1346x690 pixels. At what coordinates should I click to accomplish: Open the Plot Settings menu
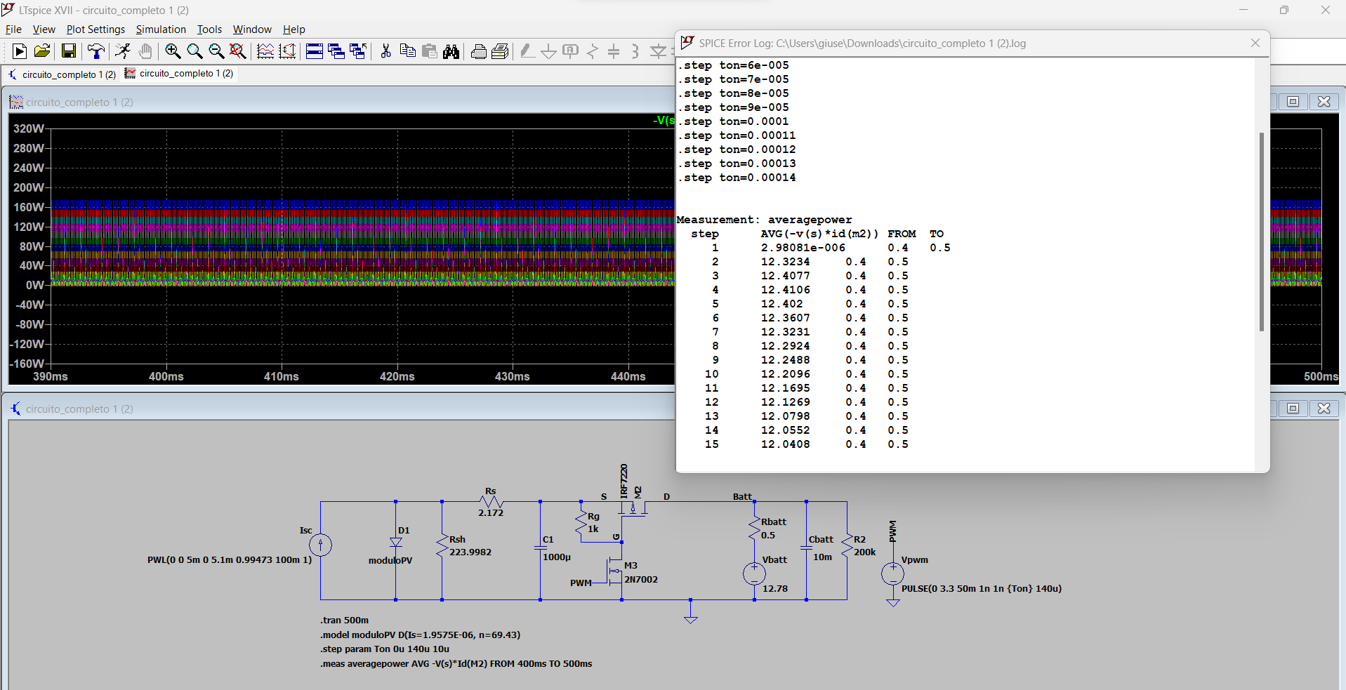click(95, 29)
